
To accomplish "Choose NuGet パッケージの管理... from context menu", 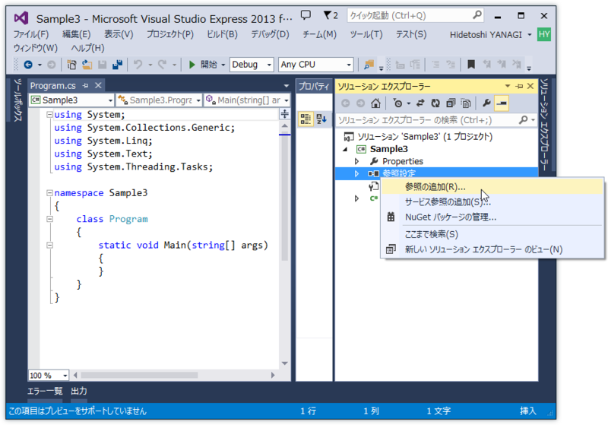I will (492, 217).
